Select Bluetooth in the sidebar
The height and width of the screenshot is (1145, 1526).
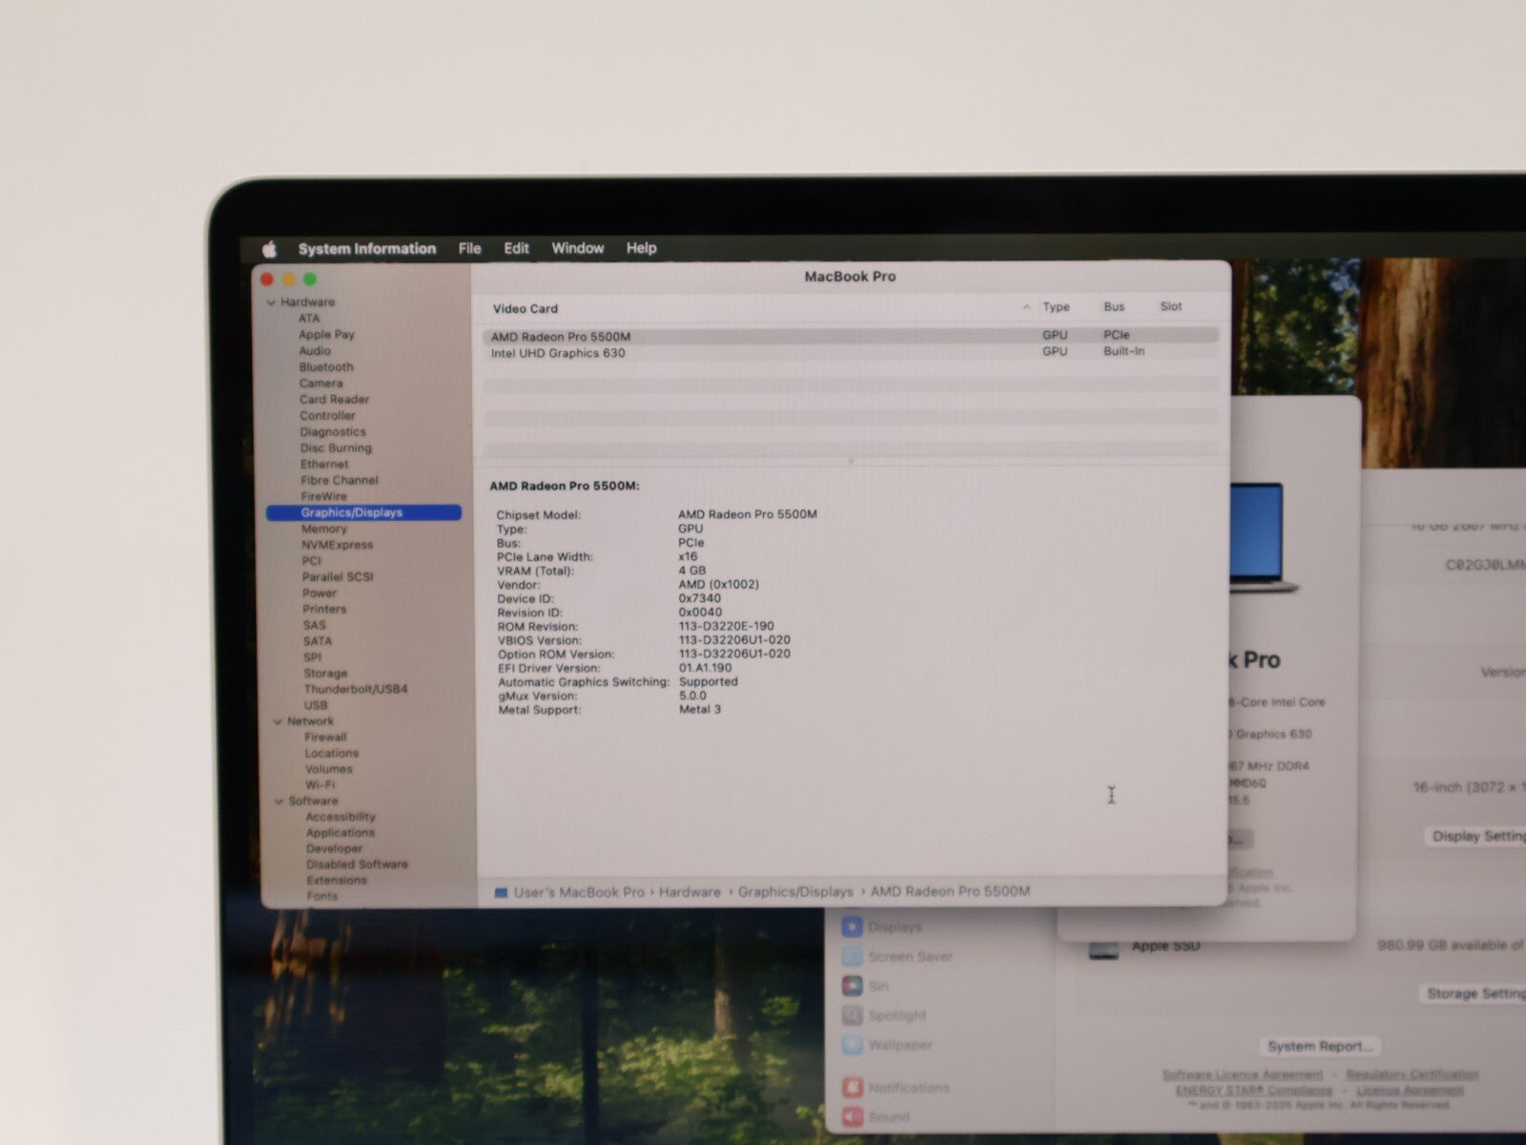coord(326,367)
